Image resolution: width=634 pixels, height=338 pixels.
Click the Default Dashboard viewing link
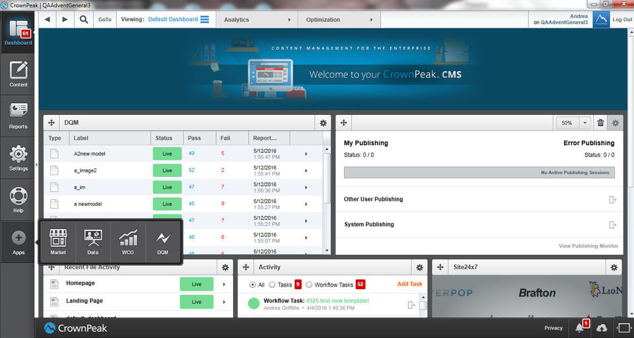pyautogui.click(x=173, y=19)
